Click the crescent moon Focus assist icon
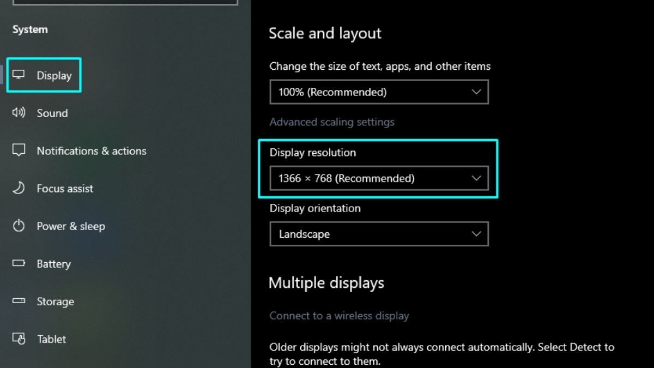This screenshot has height=368, width=654. [x=19, y=188]
